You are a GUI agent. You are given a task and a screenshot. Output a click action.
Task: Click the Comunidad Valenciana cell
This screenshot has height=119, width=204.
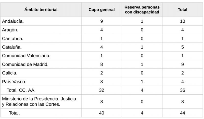(x=41, y=56)
